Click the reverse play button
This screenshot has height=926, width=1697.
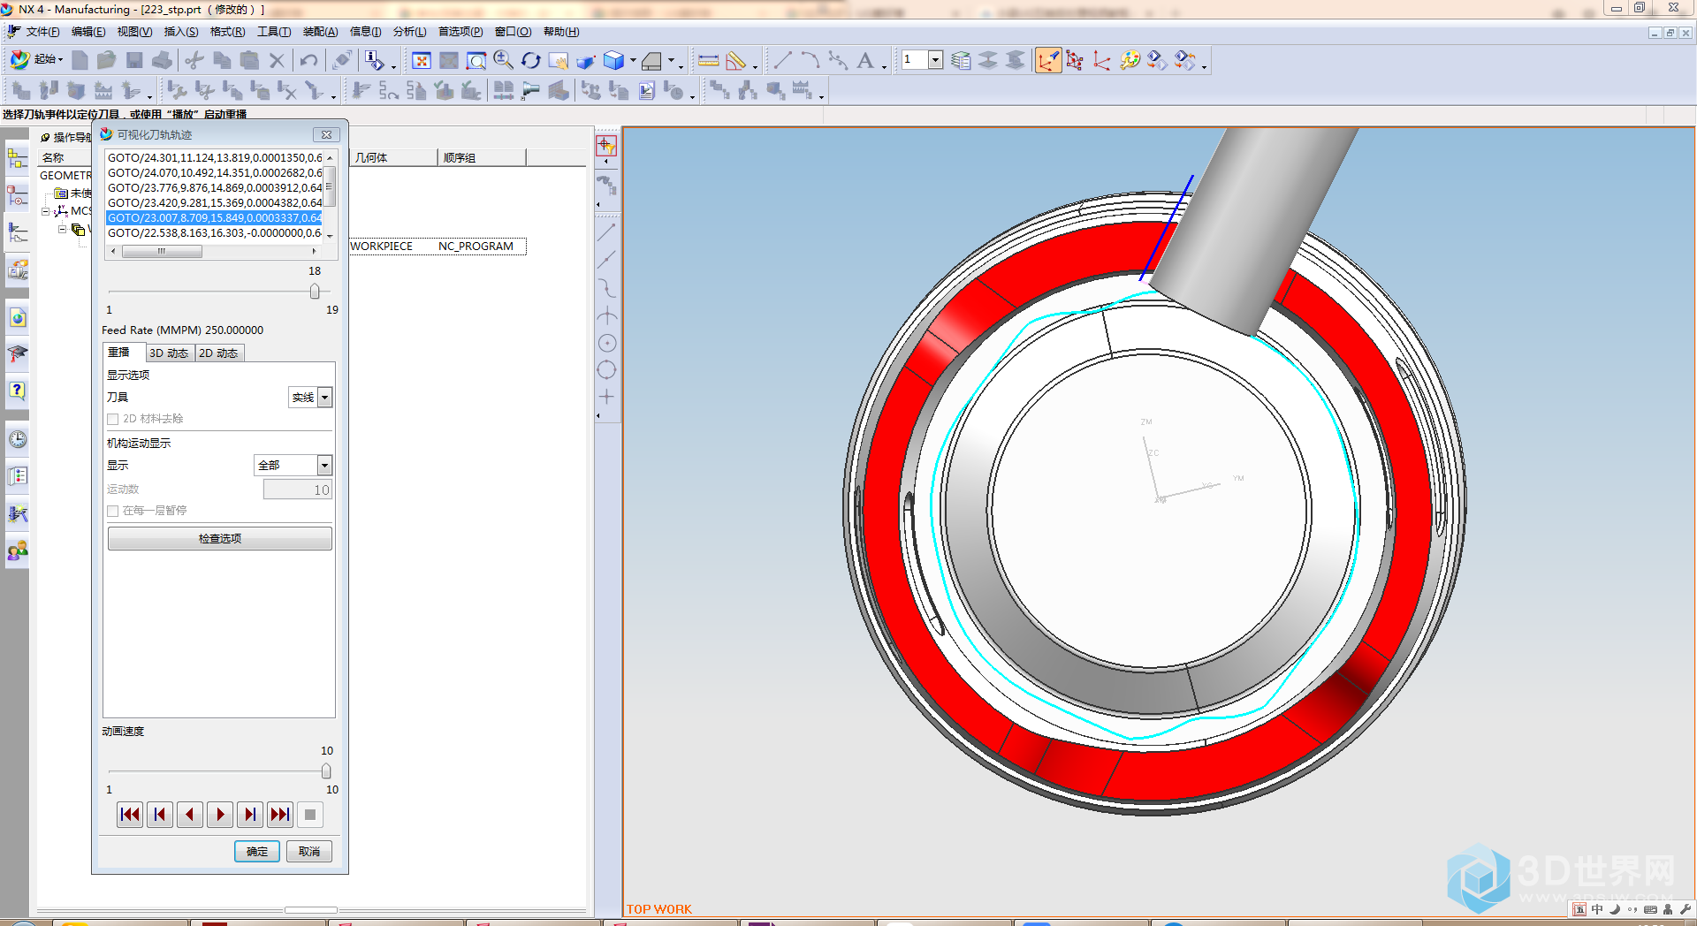[190, 815]
